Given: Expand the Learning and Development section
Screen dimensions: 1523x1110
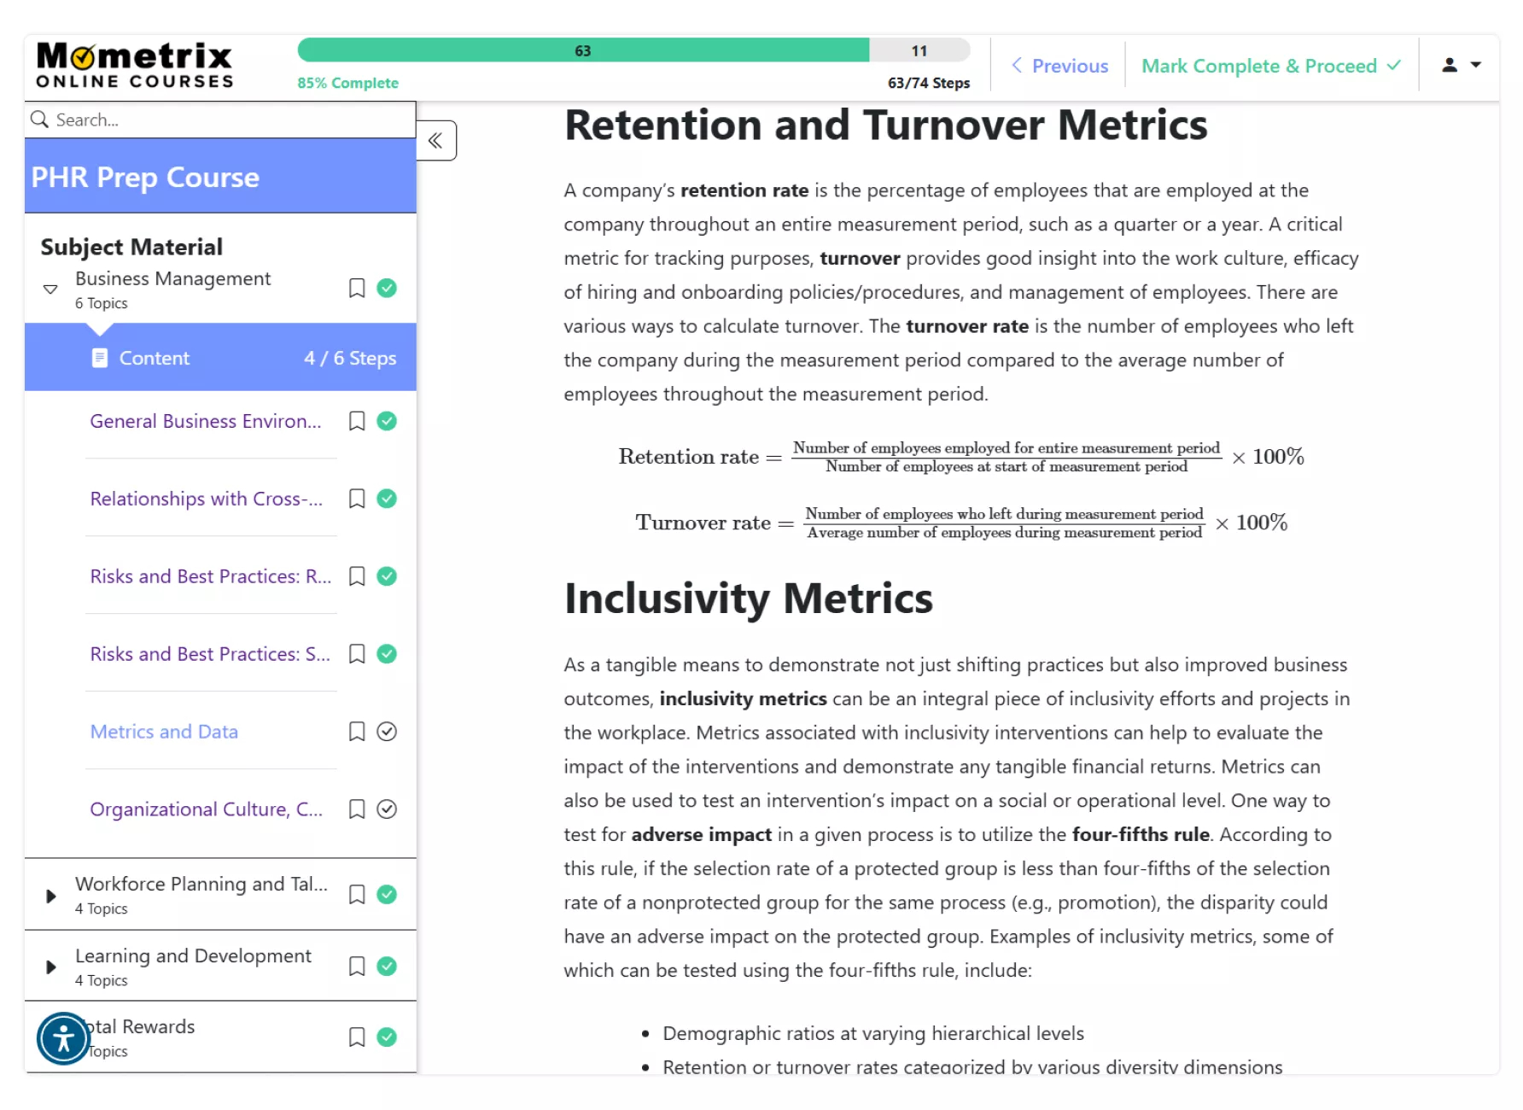Looking at the screenshot, I should tap(50, 967).
